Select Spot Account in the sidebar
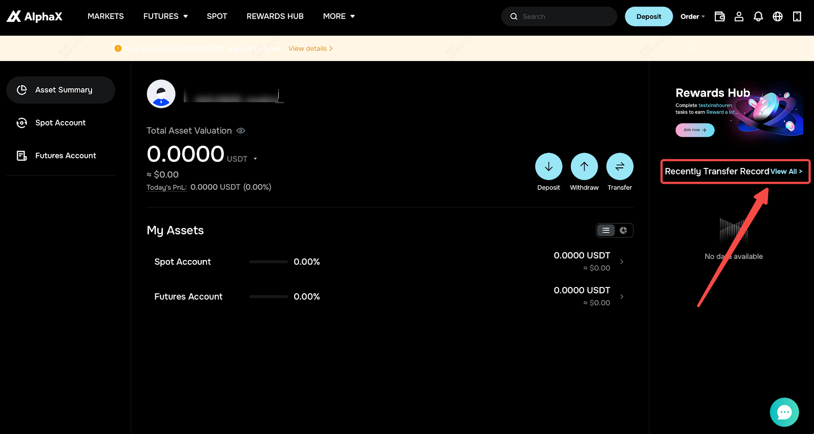Image resolution: width=814 pixels, height=434 pixels. (x=61, y=123)
